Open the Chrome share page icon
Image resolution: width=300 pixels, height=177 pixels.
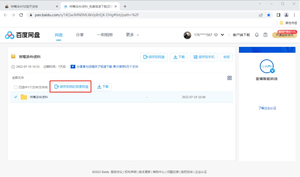tap(261, 15)
